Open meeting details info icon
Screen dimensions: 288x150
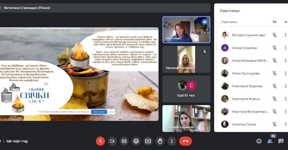coord(259,141)
